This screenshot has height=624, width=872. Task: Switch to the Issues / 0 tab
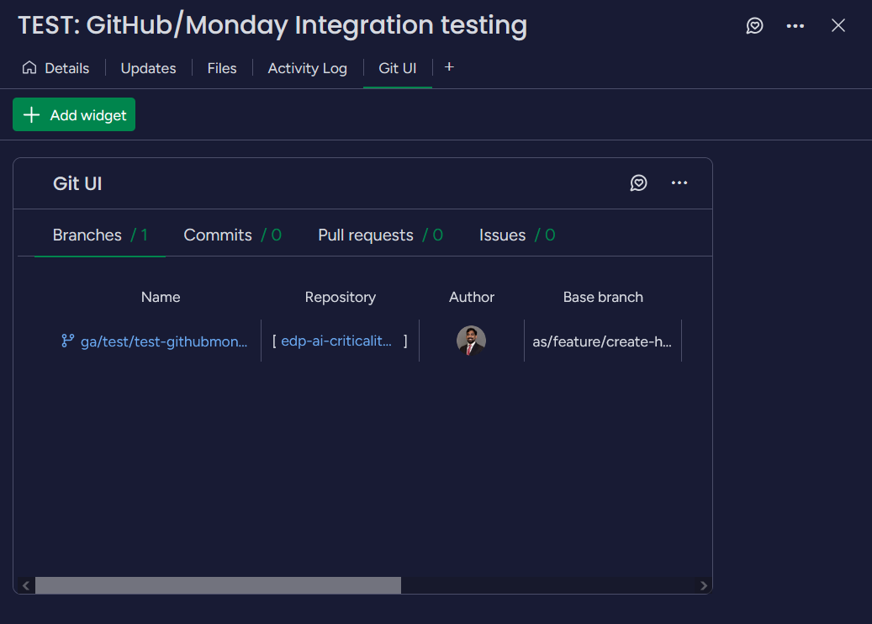(x=517, y=235)
